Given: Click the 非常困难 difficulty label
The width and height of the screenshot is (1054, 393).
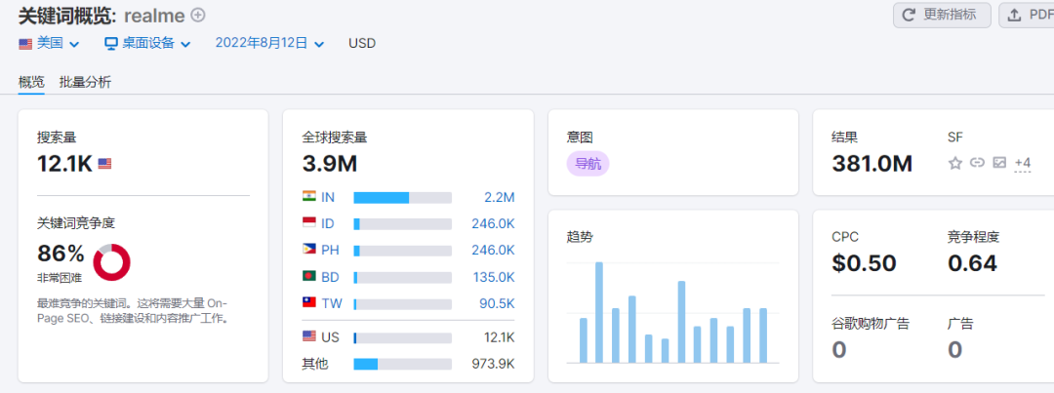Looking at the screenshot, I should point(60,278).
